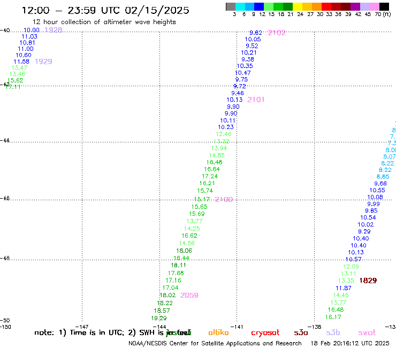Click the wave height value 9.46
Viewport: 396px width, 348px height.
[x=238, y=93]
